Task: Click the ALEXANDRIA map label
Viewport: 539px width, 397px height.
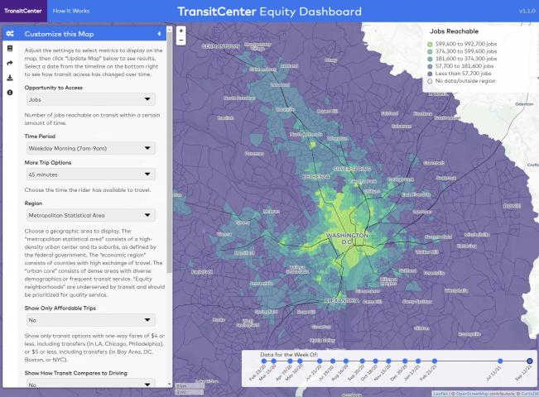Action: [x=342, y=300]
